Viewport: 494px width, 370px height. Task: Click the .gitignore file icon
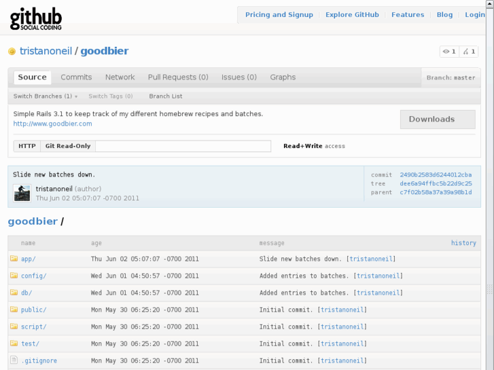pyautogui.click(x=14, y=360)
